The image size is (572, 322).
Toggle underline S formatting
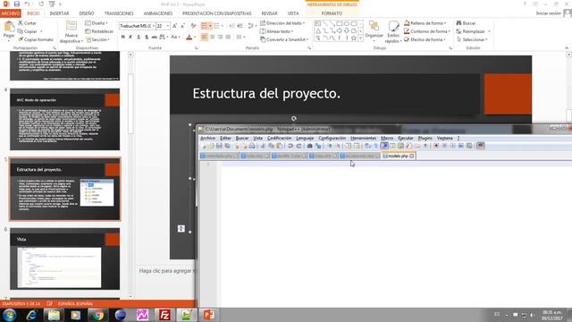pyautogui.click(x=139, y=37)
